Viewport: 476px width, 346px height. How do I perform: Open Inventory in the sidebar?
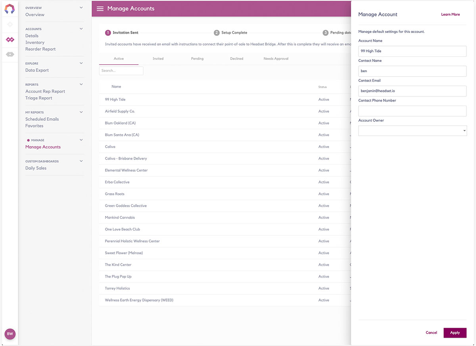[35, 42]
